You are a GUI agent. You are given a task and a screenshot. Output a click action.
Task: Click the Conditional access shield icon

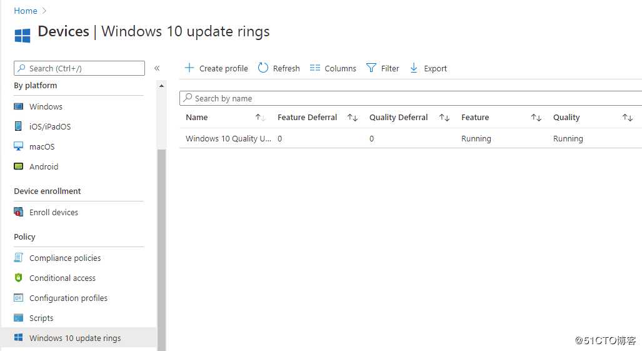pyautogui.click(x=18, y=278)
